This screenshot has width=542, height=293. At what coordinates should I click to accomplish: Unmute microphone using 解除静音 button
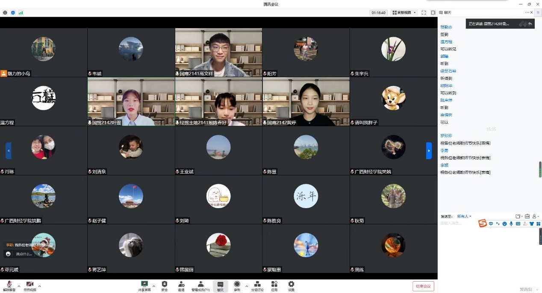click(9, 285)
